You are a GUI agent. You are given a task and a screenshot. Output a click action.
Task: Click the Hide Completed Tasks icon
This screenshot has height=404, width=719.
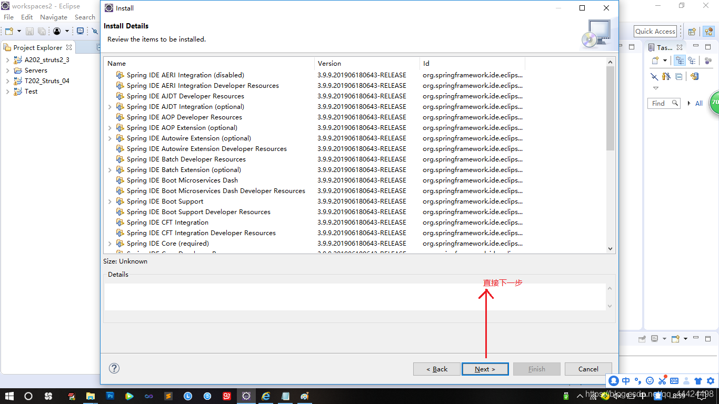[x=654, y=76]
